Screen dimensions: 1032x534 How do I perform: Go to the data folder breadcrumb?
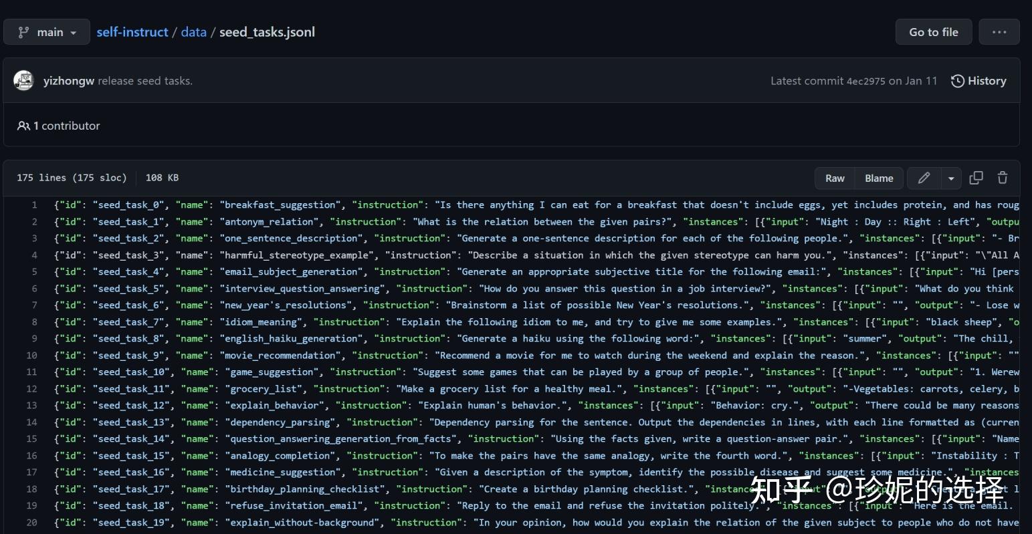pos(193,32)
